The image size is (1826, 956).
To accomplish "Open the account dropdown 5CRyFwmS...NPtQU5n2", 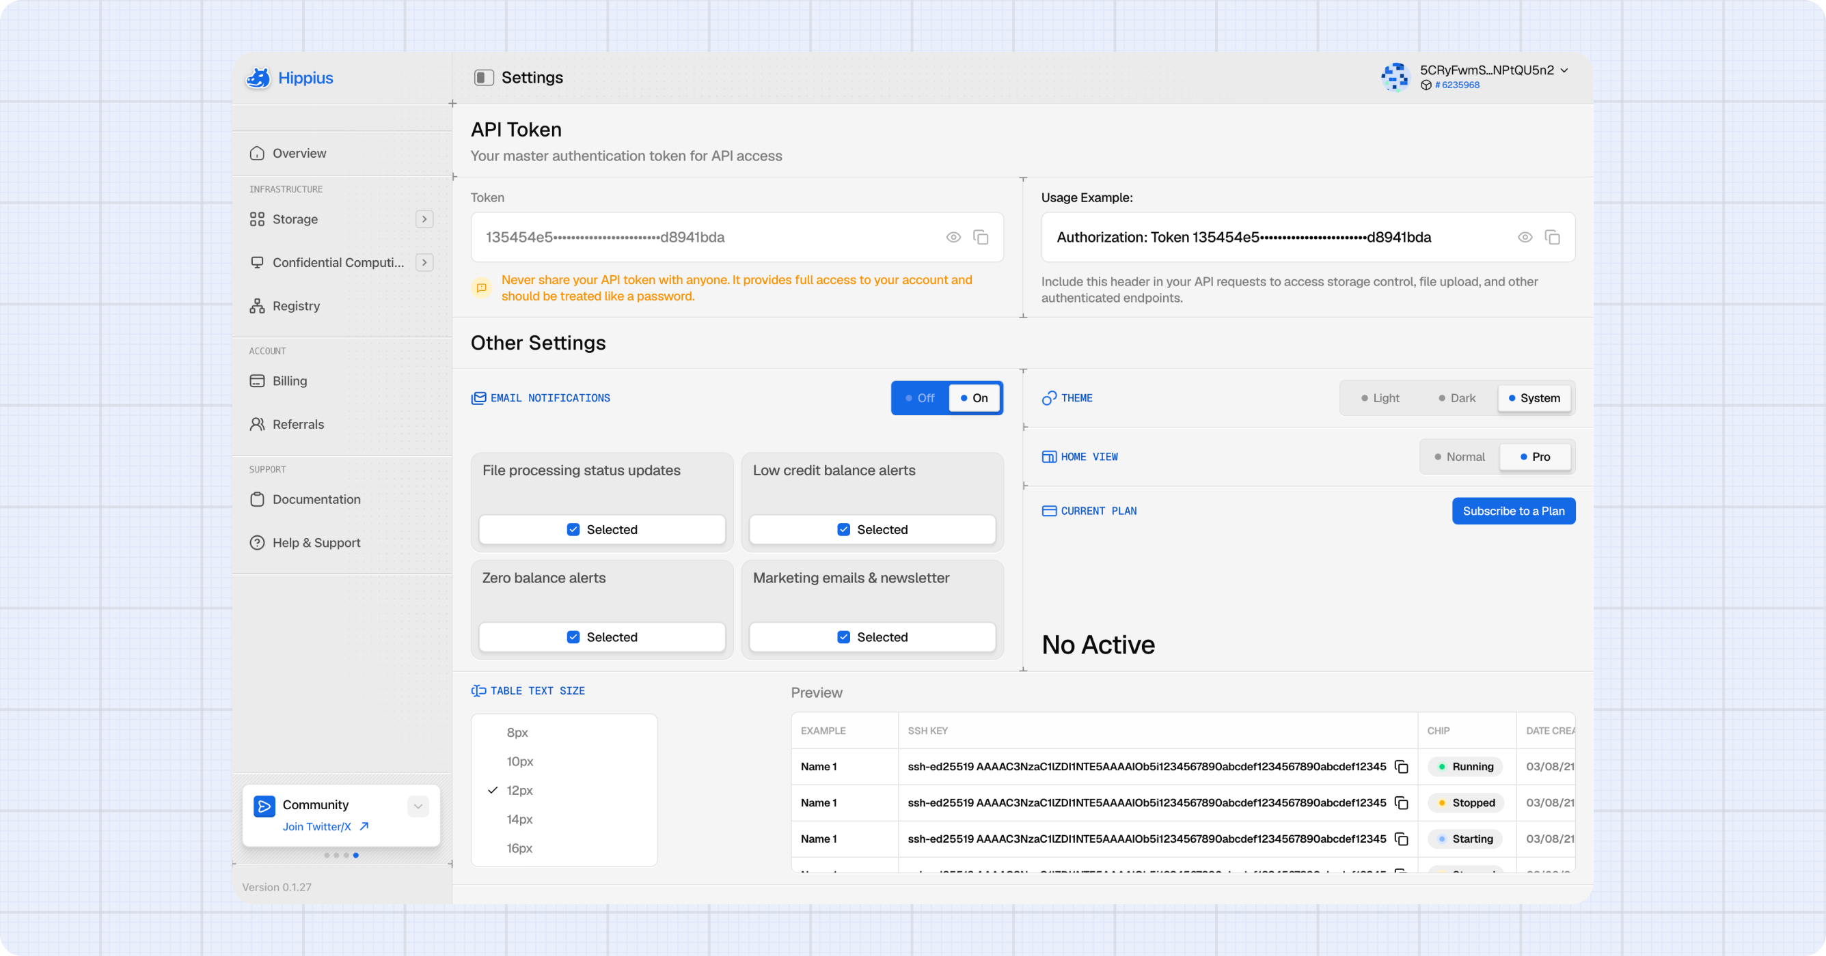I will 1495,70.
